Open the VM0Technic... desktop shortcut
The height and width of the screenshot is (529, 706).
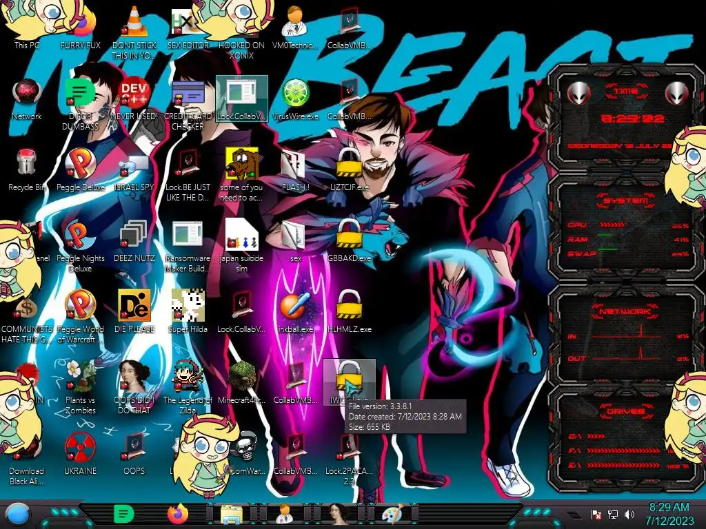[295, 28]
